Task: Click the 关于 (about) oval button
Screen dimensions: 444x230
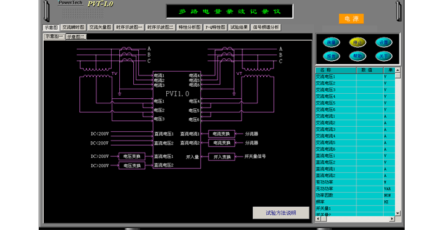Action: [384, 56]
